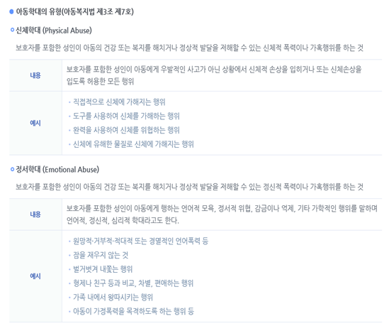Select the item 잠을 재우지 않는 것

click(x=101, y=255)
